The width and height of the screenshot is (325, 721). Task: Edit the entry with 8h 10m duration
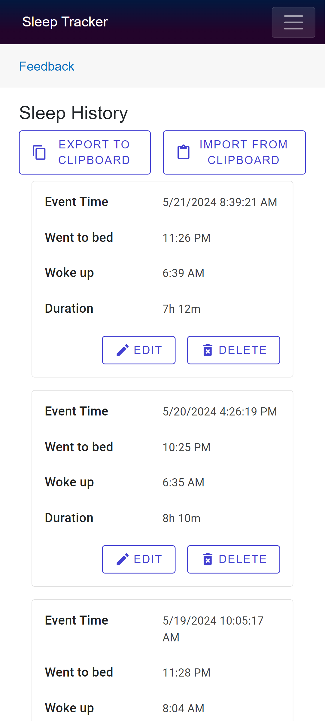click(139, 559)
